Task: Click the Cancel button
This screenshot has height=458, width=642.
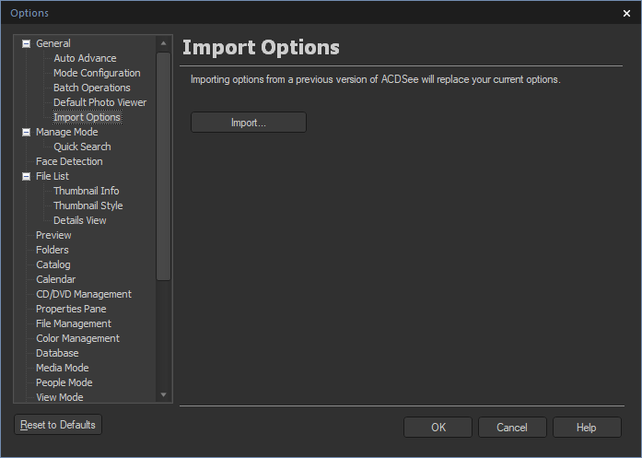Action: (x=512, y=428)
